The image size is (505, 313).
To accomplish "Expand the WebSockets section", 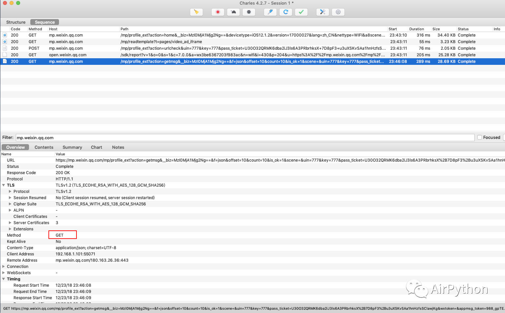I will 4,273.
